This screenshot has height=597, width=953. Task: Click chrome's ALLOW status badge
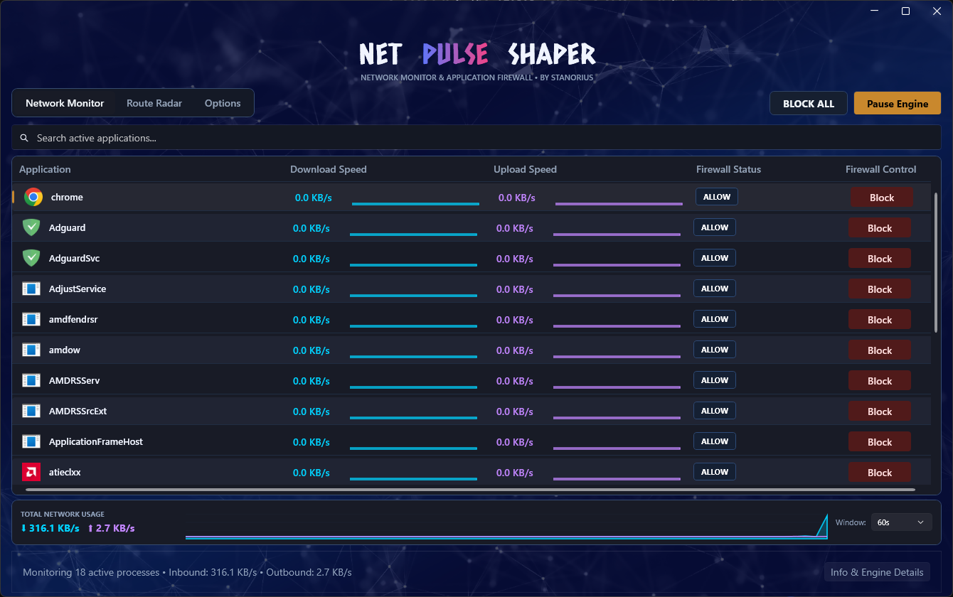(717, 197)
